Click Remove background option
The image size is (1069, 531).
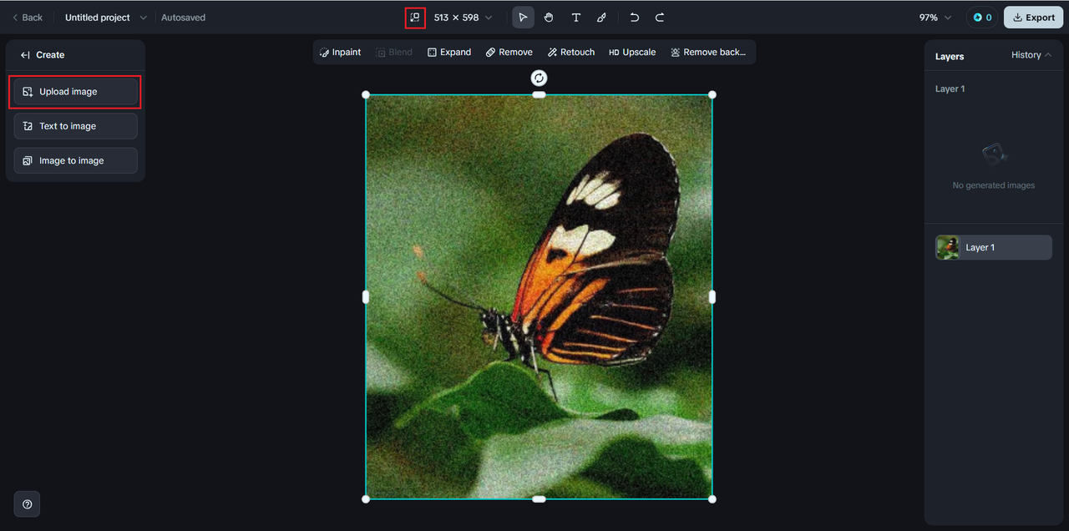[708, 52]
